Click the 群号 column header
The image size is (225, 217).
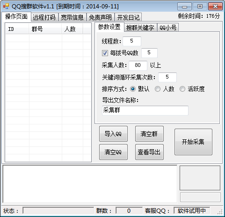pyautogui.click(x=45, y=29)
